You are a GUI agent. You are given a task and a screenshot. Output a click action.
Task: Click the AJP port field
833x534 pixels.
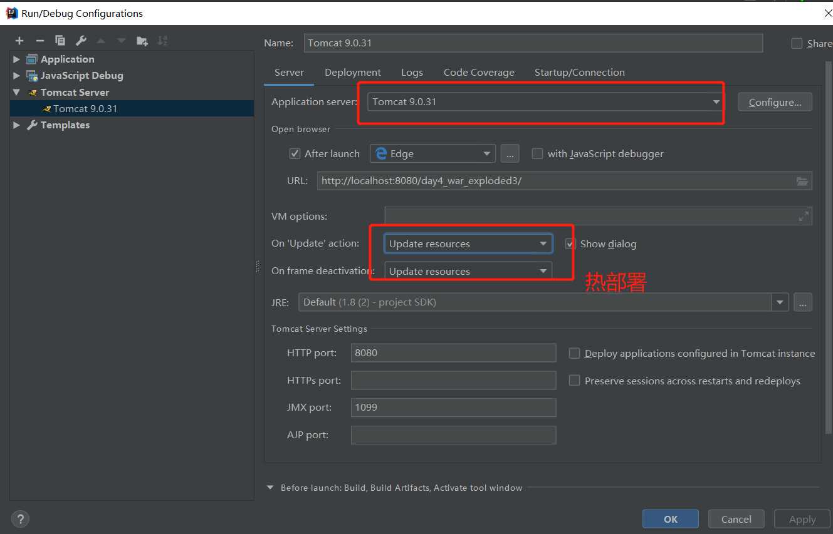point(454,435)
